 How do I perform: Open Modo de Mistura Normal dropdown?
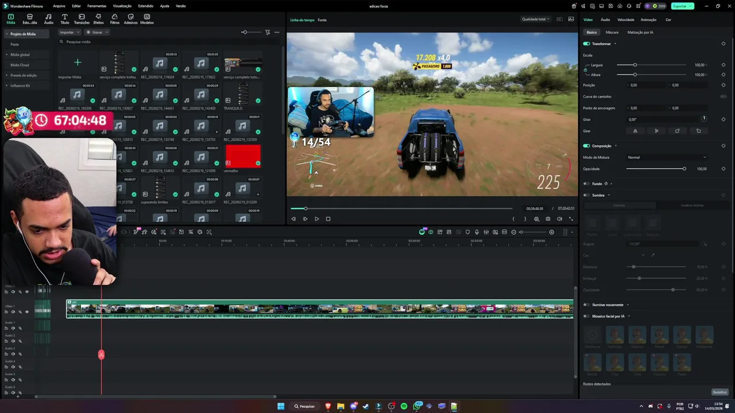[x=667, y=157]
